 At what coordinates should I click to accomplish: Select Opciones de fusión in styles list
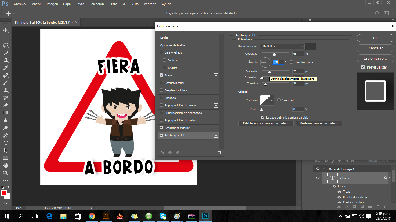coord(189,45)
